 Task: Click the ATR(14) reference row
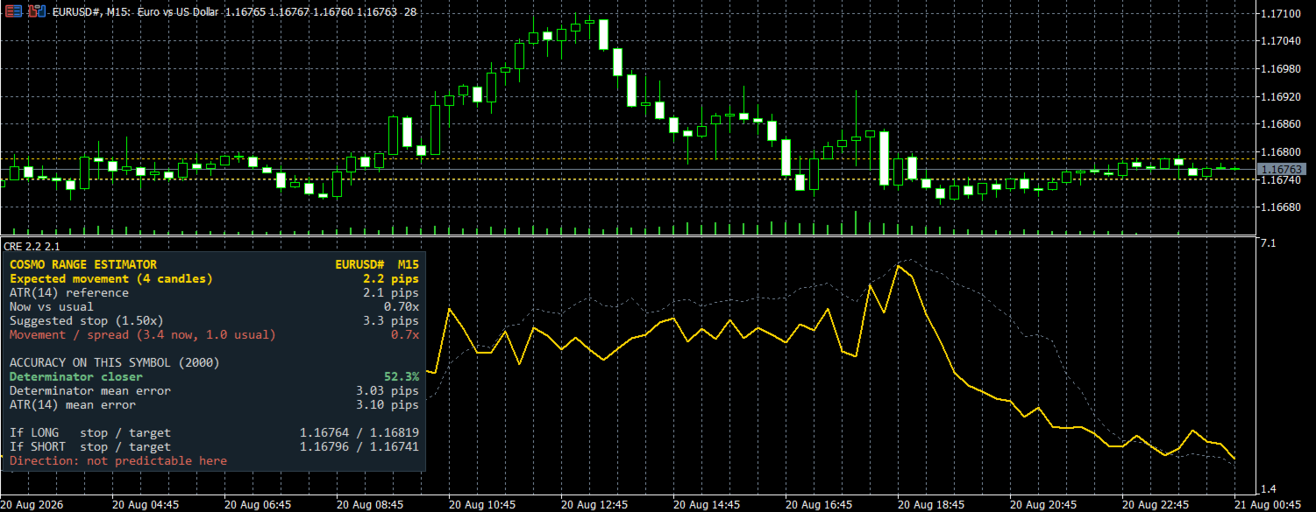click(x=214, y=292)
